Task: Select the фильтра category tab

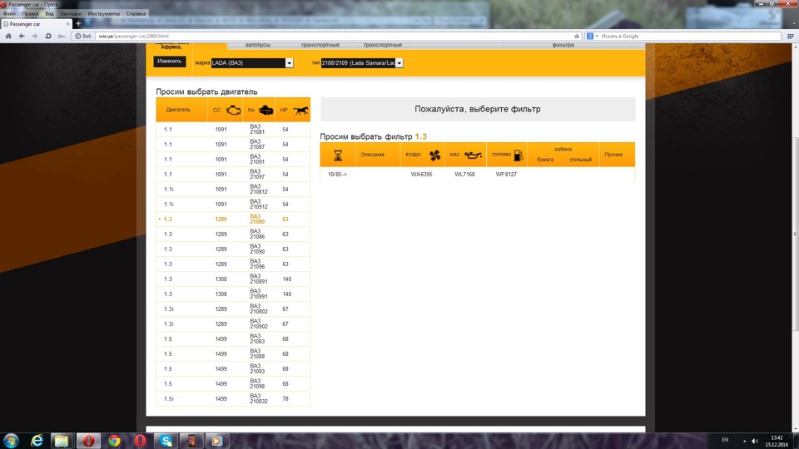Action: pyautogui.click(x=563, y=45)
